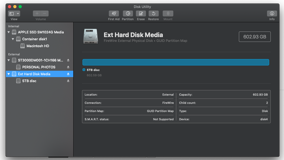Click the Capacity value 602.93 GB in table
The height and width of the screenshot is (160, 284).
260,95
